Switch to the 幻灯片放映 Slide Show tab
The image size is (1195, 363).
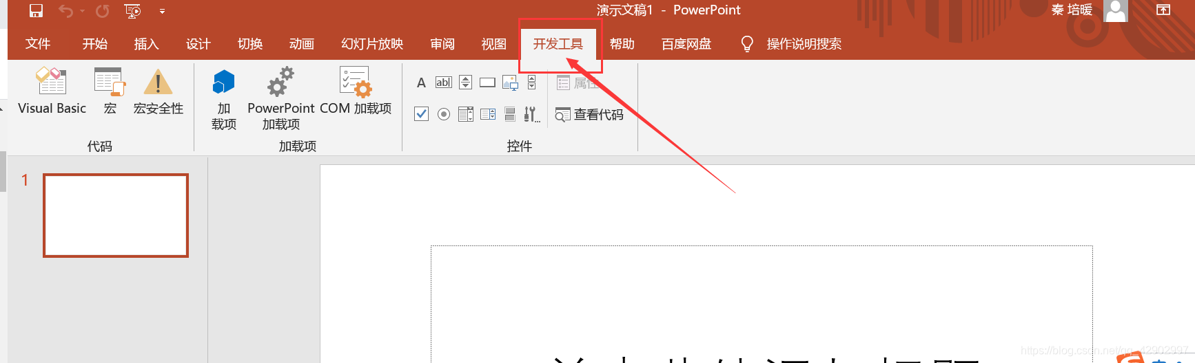[x=372, y=44]
